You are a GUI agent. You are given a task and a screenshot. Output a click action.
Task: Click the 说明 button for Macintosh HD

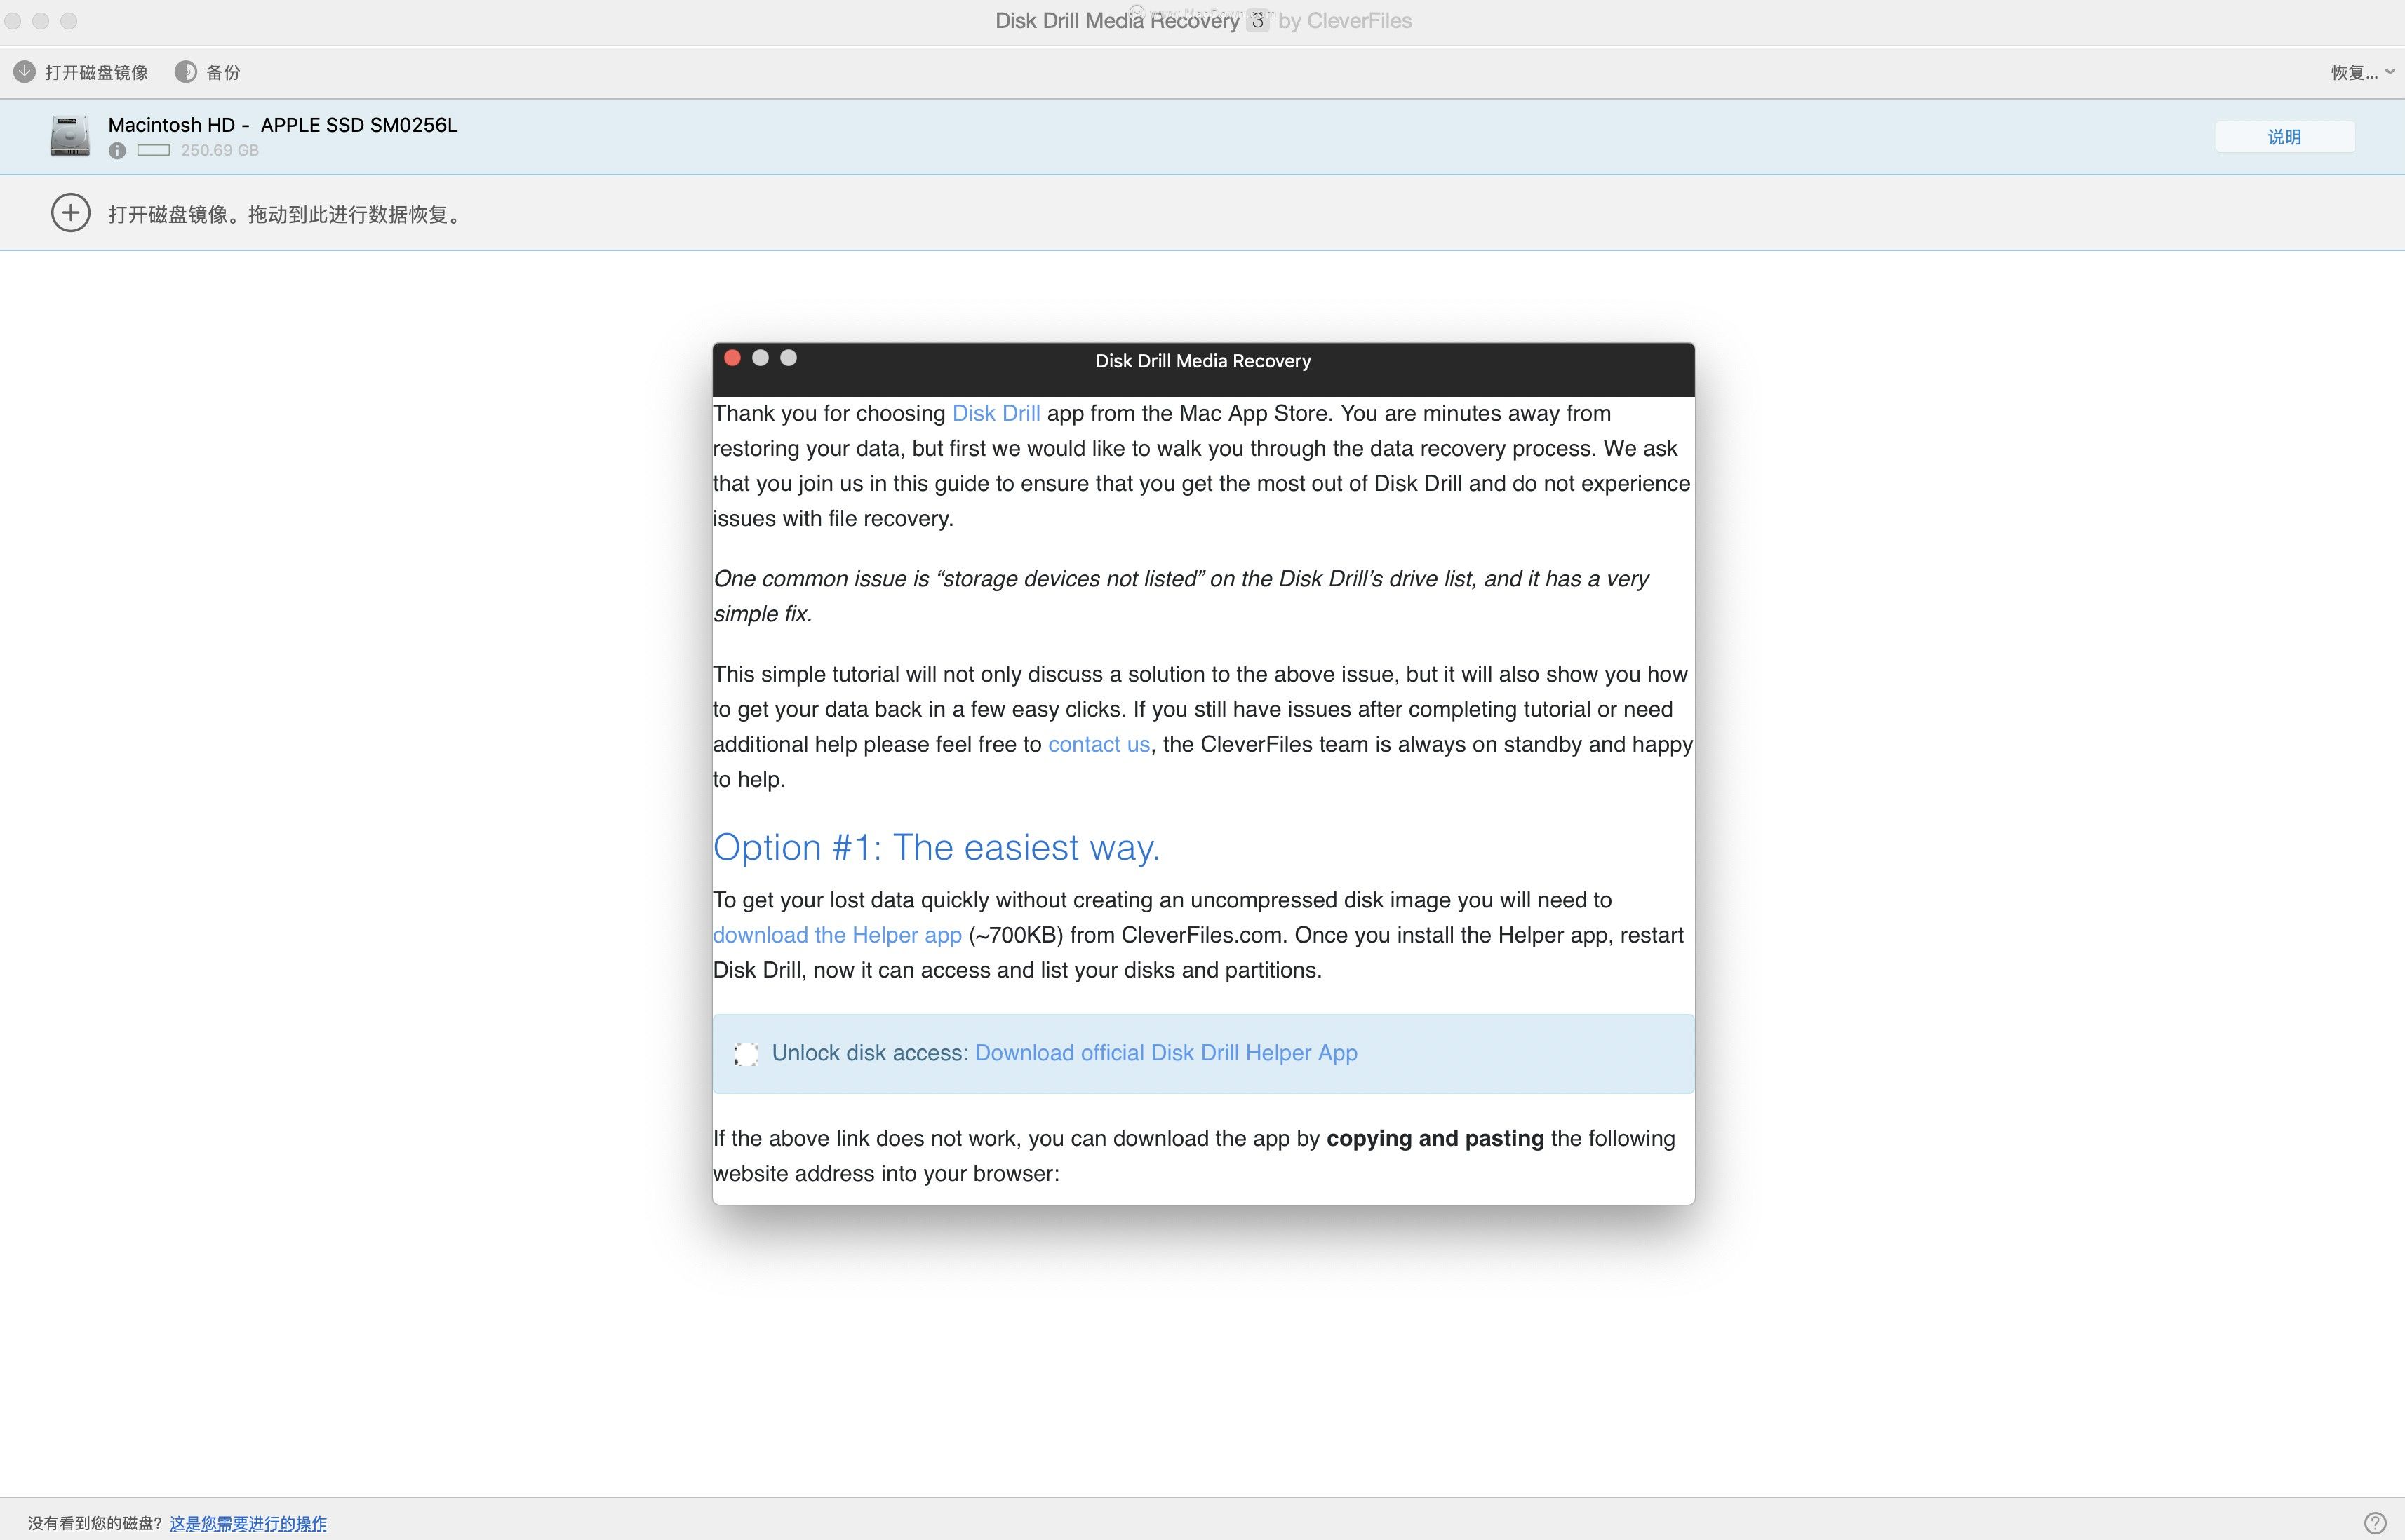click(2285, 137)
